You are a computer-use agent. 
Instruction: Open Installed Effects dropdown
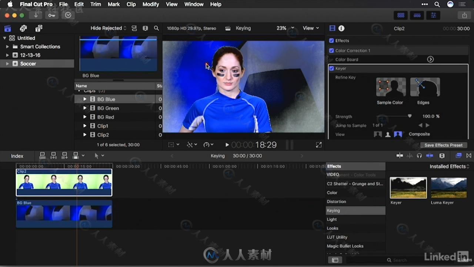449,167
